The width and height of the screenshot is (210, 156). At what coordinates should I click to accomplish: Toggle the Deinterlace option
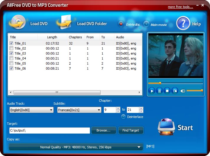123,117
